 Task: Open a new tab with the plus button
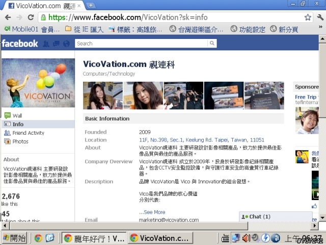click(x=91, y=6)
